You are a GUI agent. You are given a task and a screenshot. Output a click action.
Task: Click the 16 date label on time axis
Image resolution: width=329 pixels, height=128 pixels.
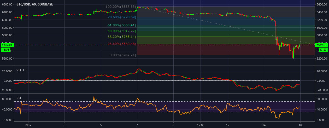click(300, 126)
